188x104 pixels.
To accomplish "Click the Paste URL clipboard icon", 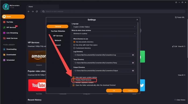I will tap(176, 17).
